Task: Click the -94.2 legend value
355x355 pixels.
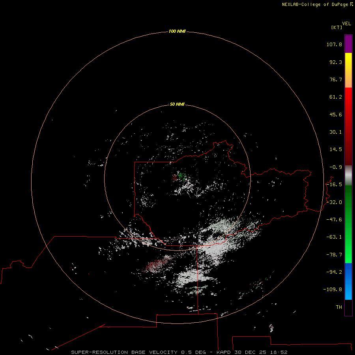Action: [334, 272]
